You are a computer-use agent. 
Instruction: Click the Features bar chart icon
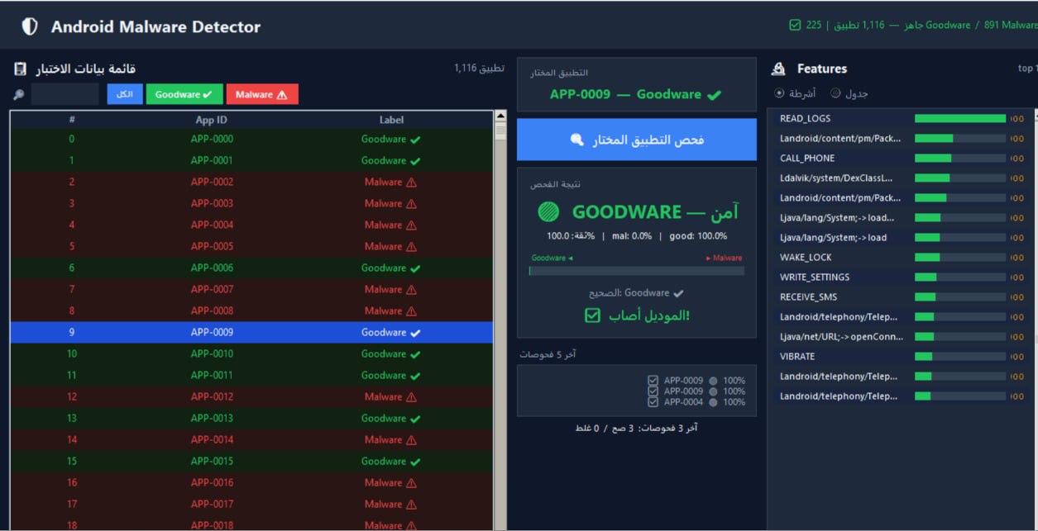tap(778, 69)
